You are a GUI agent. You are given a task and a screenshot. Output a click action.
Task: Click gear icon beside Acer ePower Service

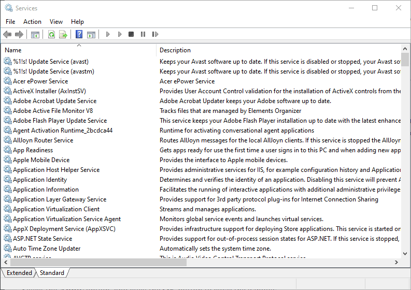coord(8,81)
